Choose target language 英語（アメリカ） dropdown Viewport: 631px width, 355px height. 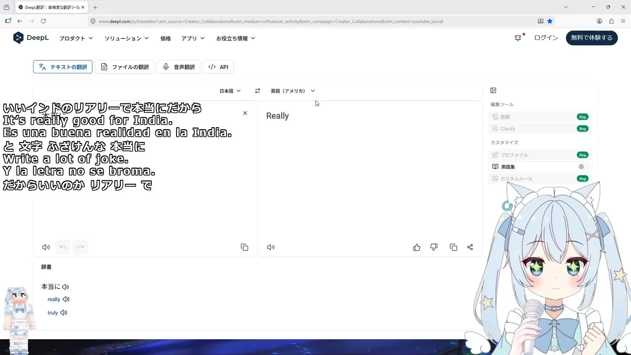293,91
